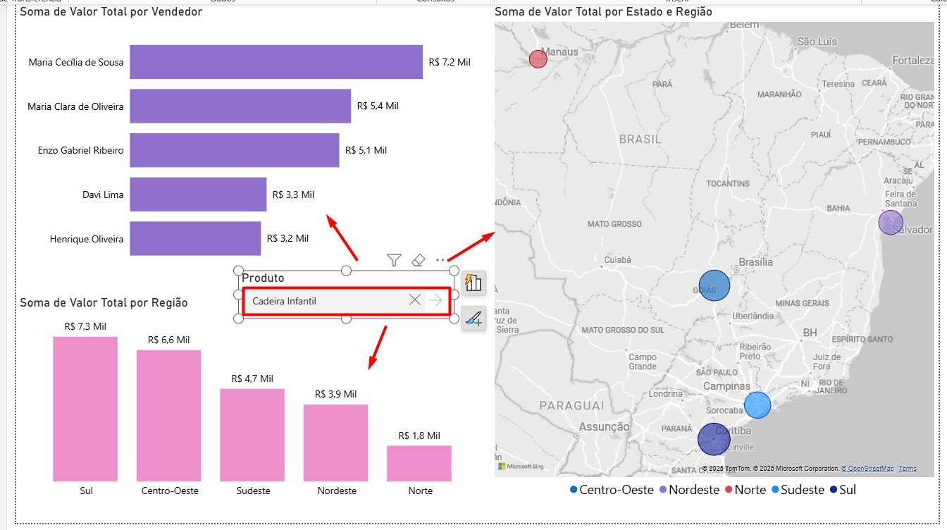
Task: Click the filter funnel icon above Produto slicer
Action: click(x=395, y=260)
